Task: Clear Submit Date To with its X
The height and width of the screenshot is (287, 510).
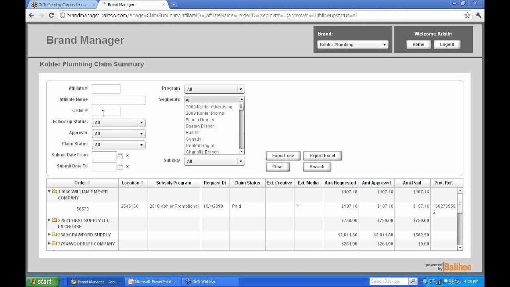Action: coord(127,167)
